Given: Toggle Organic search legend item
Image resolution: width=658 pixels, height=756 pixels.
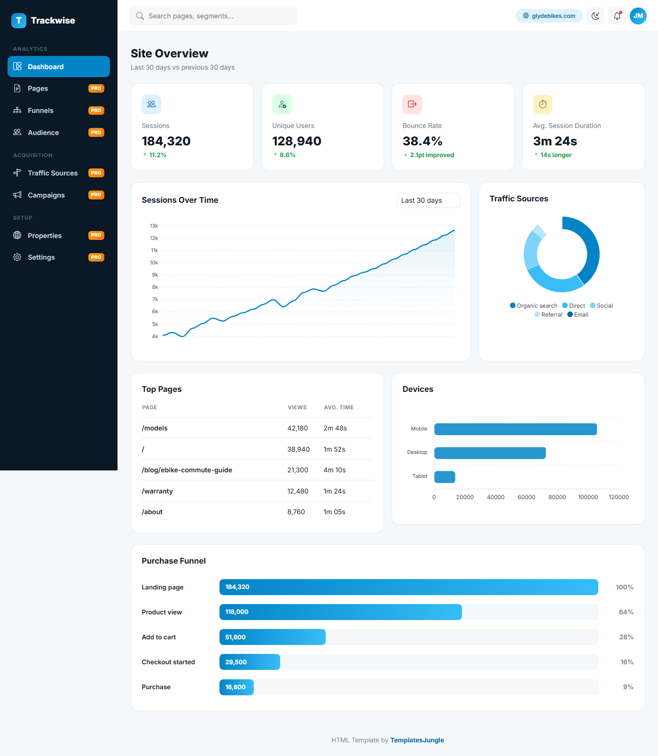Looking at the screenshot, I should coord(533,306).
